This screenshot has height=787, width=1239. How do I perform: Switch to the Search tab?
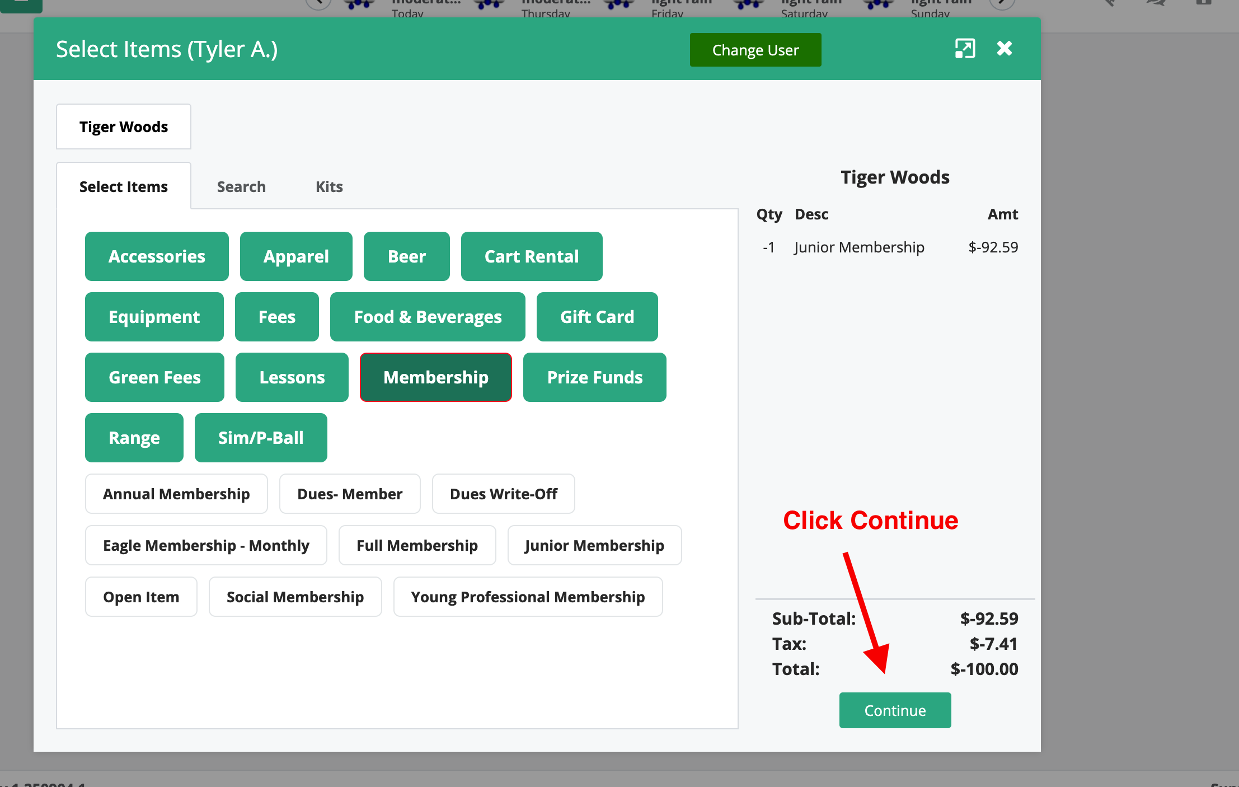pyautogui.click(x=241, y=186)
